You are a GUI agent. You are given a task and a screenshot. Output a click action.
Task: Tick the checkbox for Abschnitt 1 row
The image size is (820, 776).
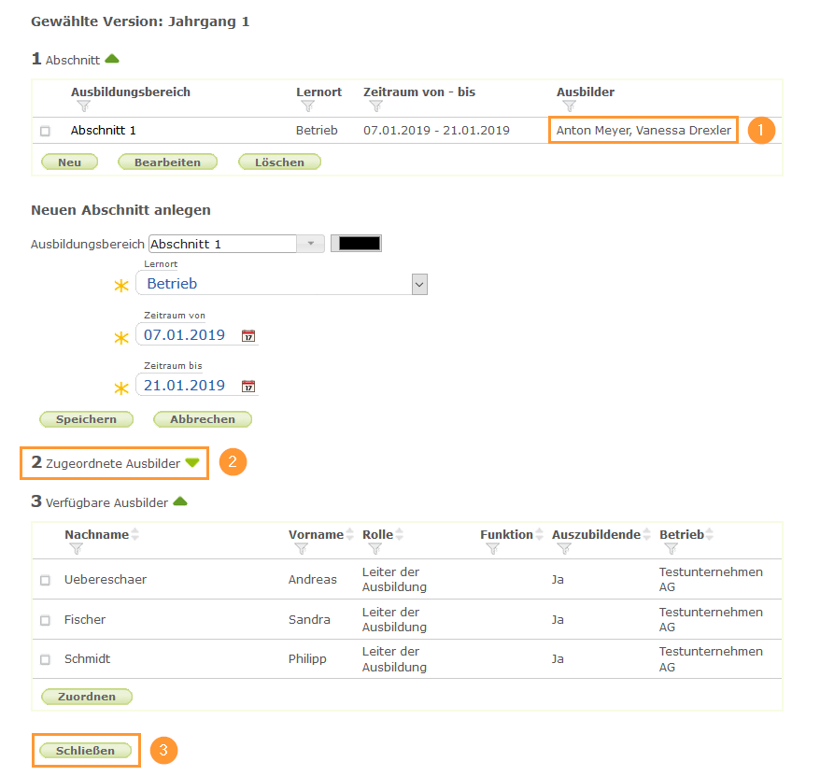point(45,132)
